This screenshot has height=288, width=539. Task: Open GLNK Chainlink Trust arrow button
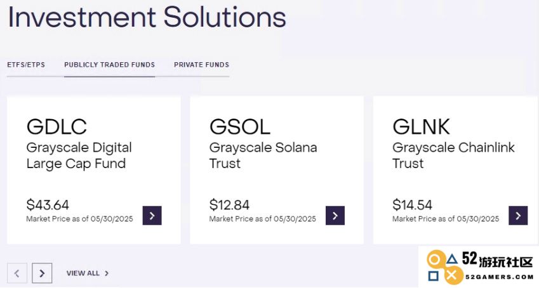coord(518,216)
